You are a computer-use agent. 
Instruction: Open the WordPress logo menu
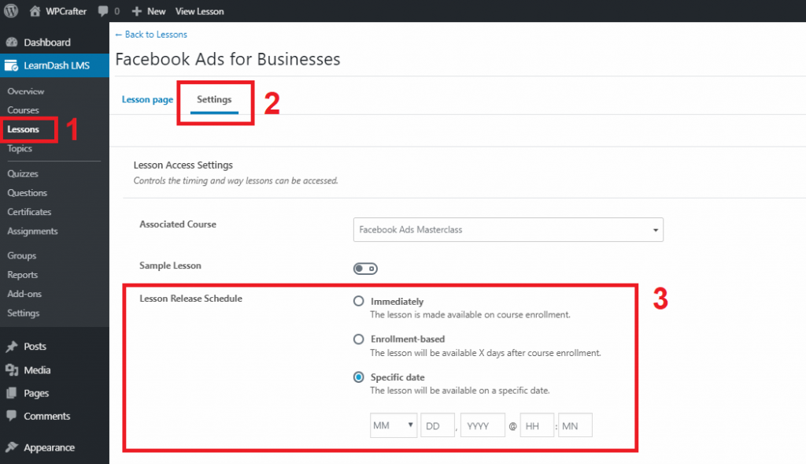click(x=11, y=11)
